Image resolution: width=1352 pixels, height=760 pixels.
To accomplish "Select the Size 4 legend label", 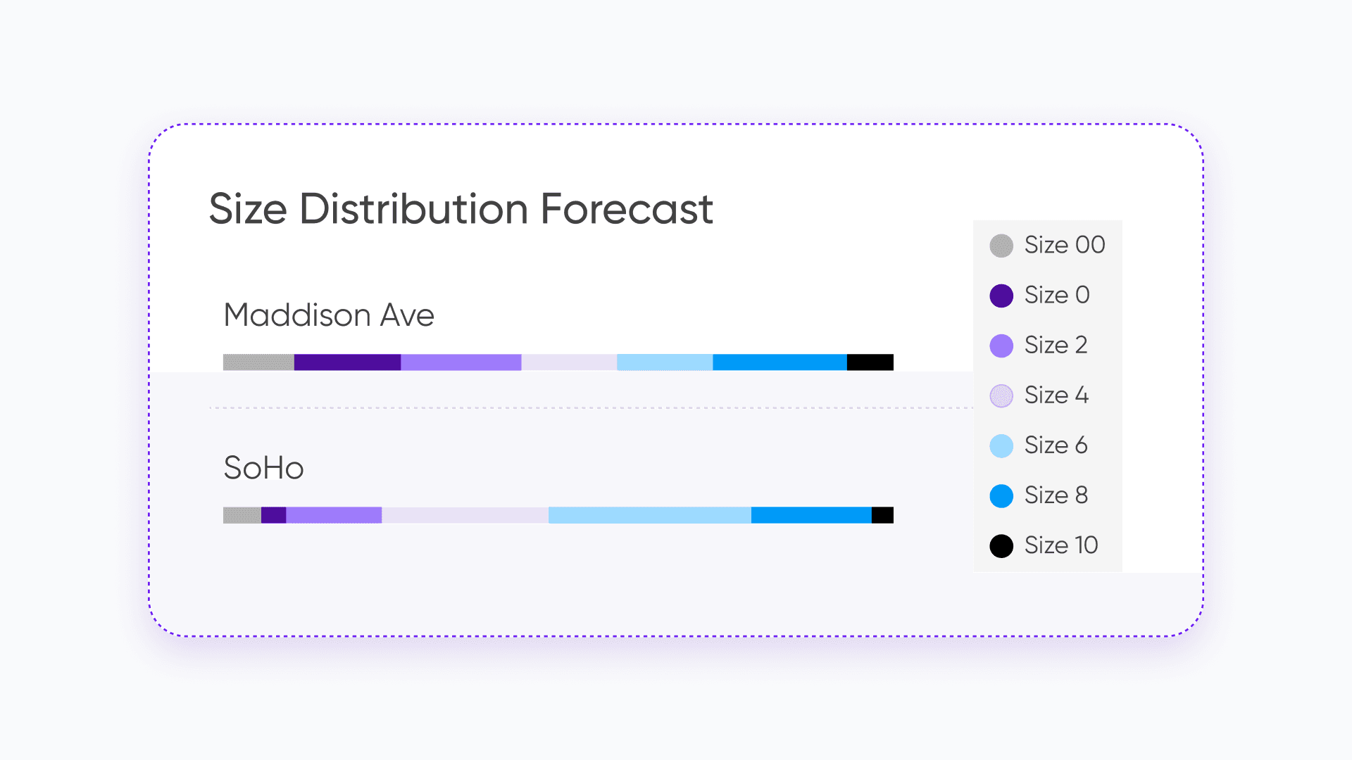I will click(x=1056, y=395).
